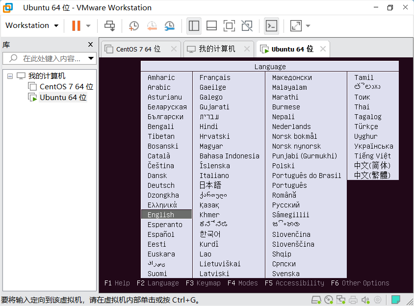The height and width of the screenshot is (306, 414).
Task: Toggle the thumbnail bar view
Action: pyautogui.click(x=211, y=26)
